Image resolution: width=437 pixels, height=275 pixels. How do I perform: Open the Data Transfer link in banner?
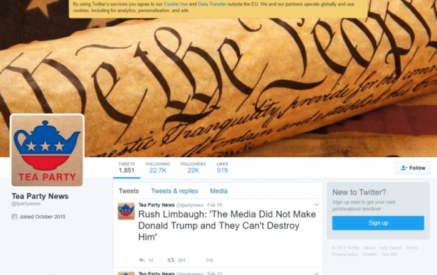(x=212, y=4)
